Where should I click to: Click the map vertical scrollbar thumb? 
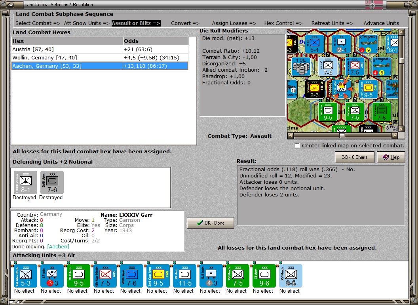coord(401,61)
